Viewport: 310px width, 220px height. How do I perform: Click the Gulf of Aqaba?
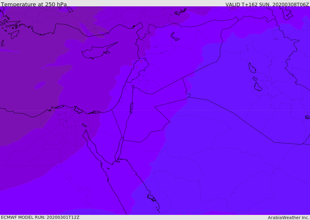(120, 148)
